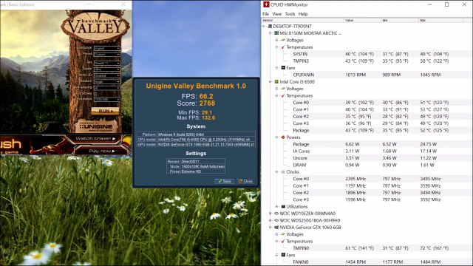Click the Sensor column header
Viewport: 473px width, 266px height.
tap(302, 20)
